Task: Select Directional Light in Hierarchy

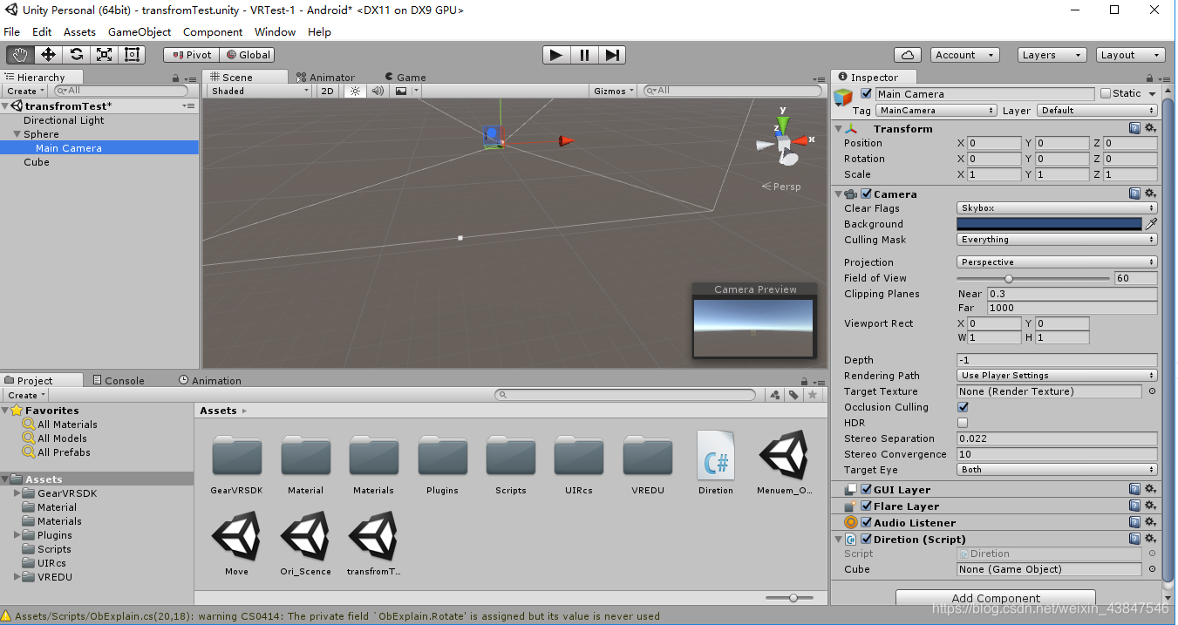Action: point(64,120)
